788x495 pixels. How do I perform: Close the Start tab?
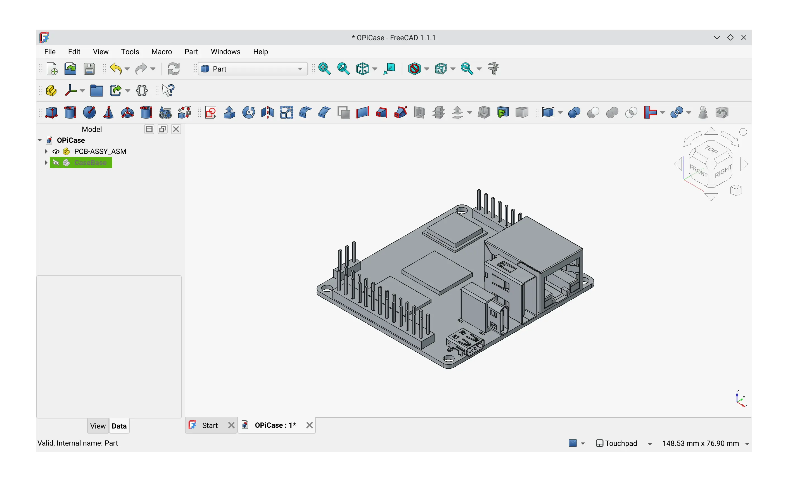pyautogui.click(x=231, y=425)
